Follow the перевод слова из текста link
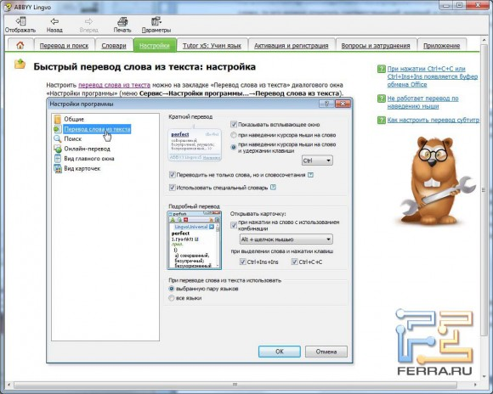Image resolution: width=493 pixels, height=394 pixels. pyautogui.click(x=114, y=85)
